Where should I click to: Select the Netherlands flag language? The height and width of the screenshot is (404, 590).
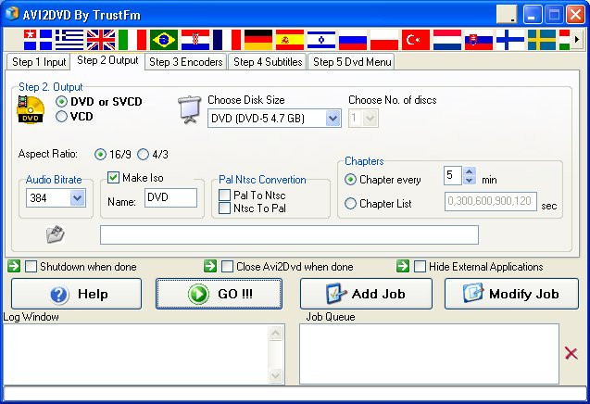(447, 40)
